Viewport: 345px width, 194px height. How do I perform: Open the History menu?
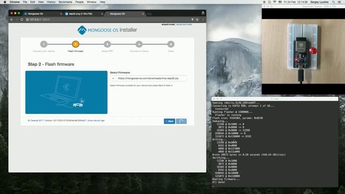[51, 2]
